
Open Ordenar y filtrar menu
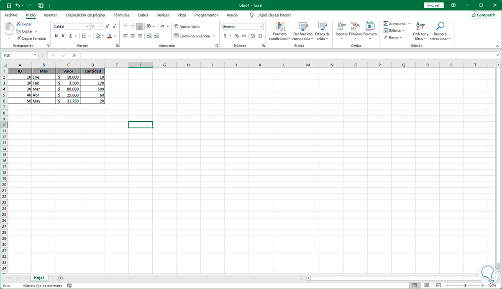[420, 31]
